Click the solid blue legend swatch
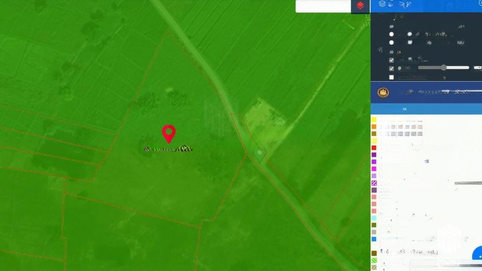Image resolution: width=482 pixels, height=271 pixels. (x=374, y=239)
